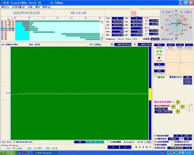Toggle the 自动 (O-C) checkbox

click(172, 142)
